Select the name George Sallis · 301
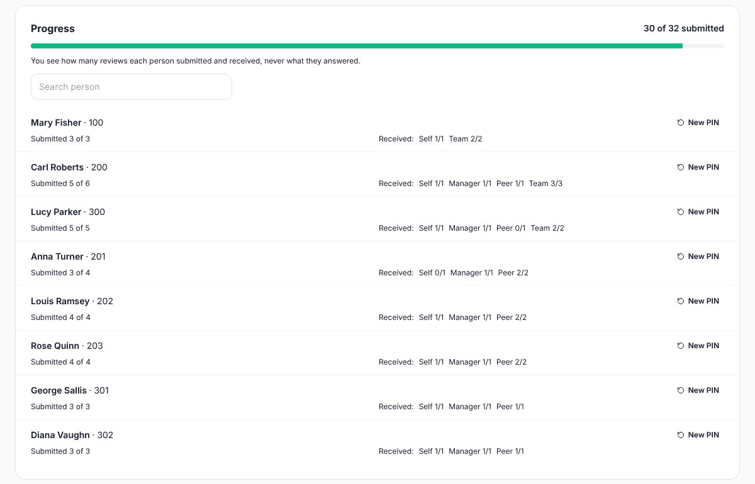 (x=70, y=390)
